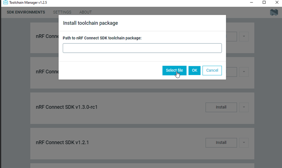Install nRF Connect SDK v1.2.1
Image resolution: width=282 pixels, height=168 pixels.
click(221, 143)
